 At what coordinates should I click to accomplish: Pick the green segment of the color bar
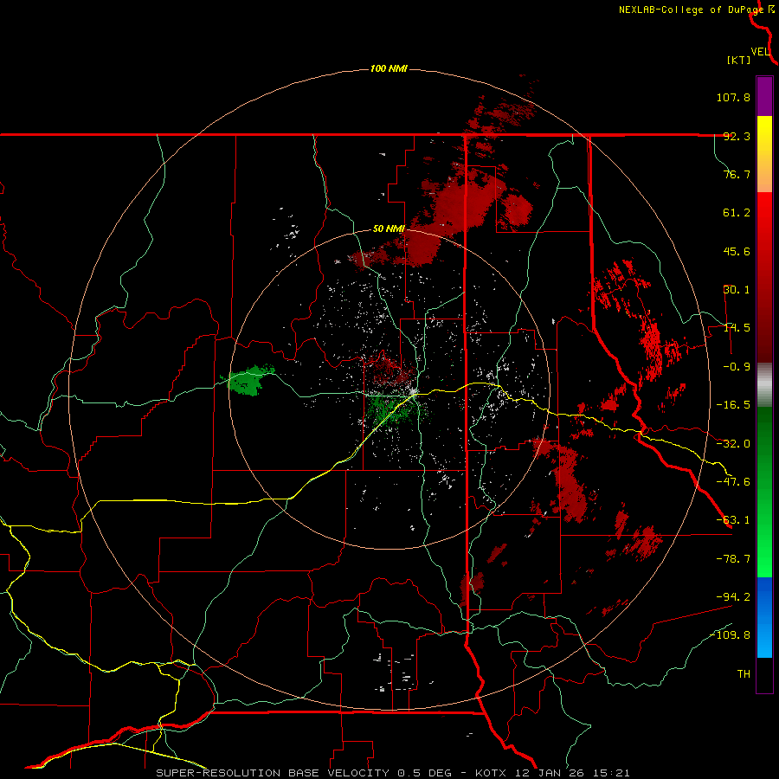click(x=764, y=492)
